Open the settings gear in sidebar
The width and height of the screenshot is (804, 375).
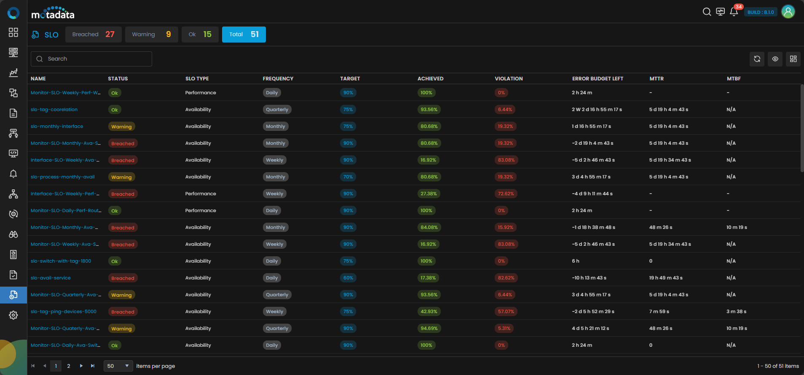point(13,315)
